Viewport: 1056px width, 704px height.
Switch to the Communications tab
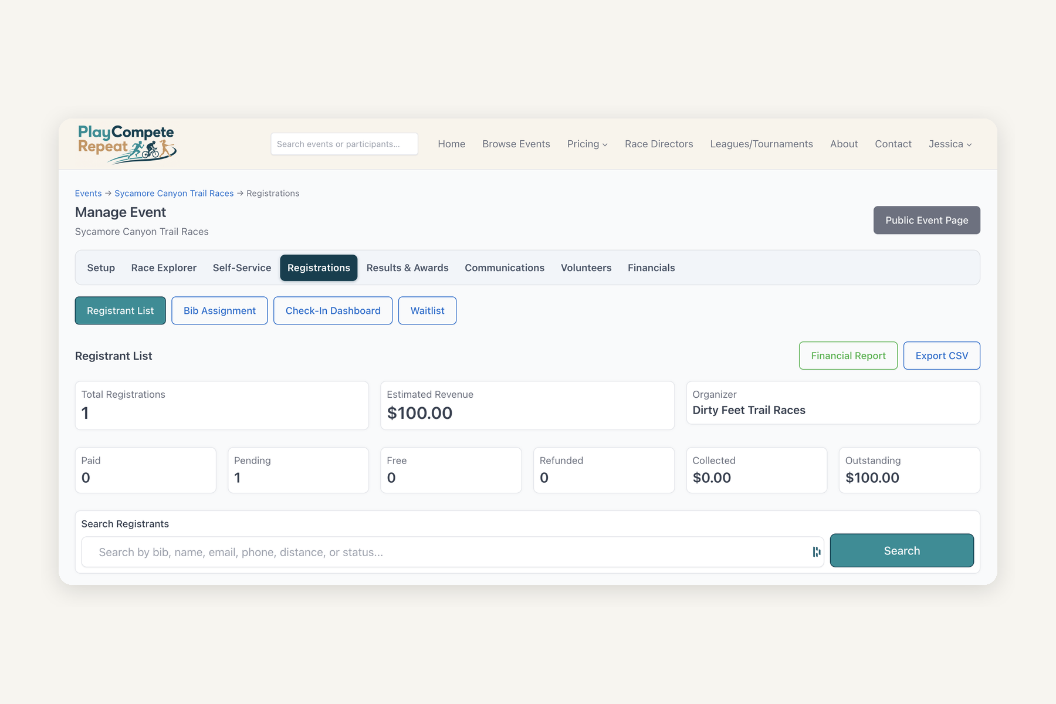505,268
